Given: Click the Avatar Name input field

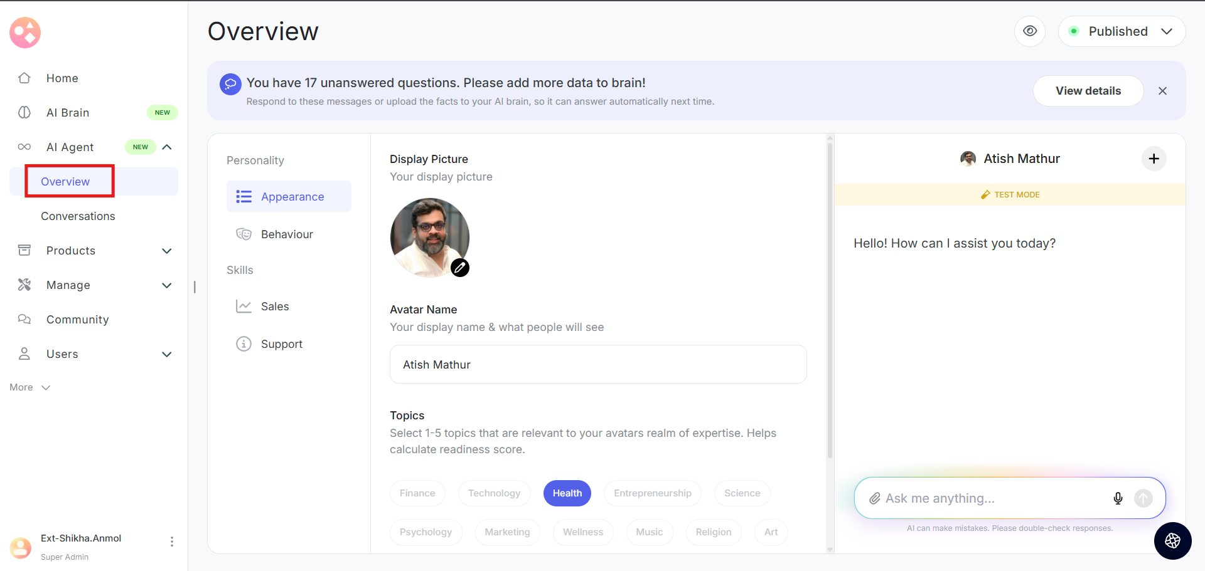Looking at the screenshot, I should pyautogui.click(x=597, y=365).
